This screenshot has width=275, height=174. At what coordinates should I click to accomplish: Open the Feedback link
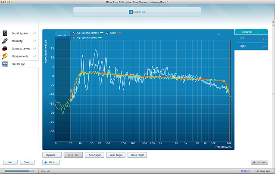[245, 171]
